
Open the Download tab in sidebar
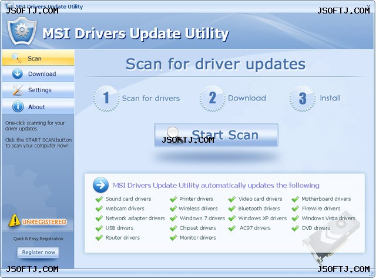[38, 74]
